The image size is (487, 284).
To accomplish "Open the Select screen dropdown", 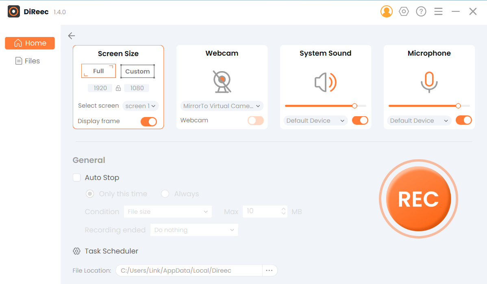I will 140,106.
